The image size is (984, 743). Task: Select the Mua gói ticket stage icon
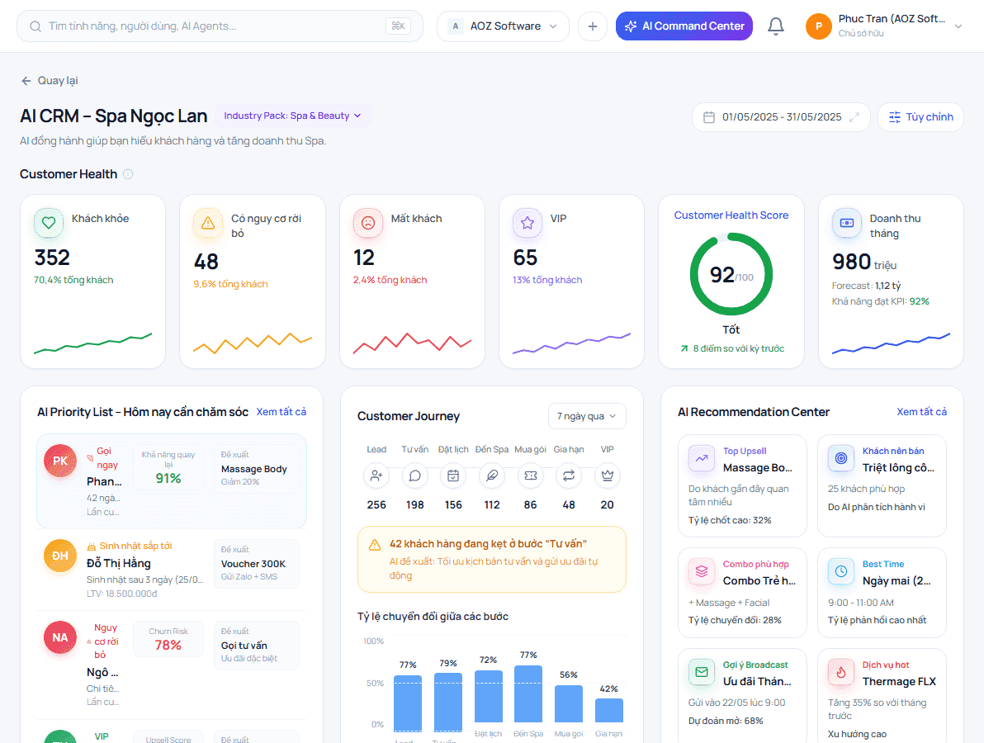point(530,476)
